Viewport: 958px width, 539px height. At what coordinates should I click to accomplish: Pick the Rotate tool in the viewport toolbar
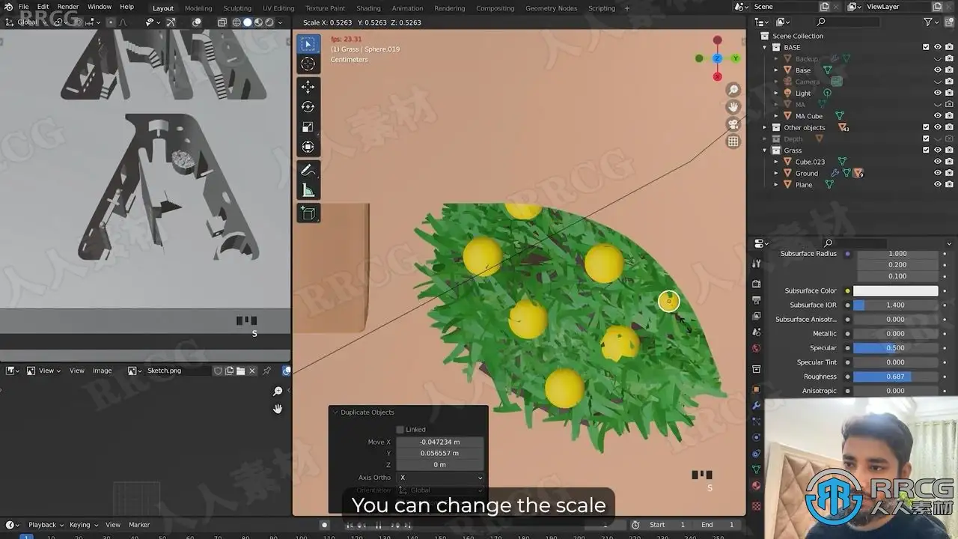click(308, 107)
